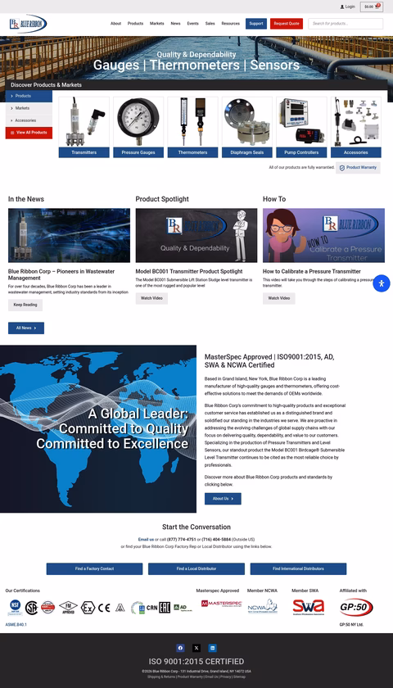Click the CE mark certification logo
This screenshot has width=393, height=688.
[105, 608]
